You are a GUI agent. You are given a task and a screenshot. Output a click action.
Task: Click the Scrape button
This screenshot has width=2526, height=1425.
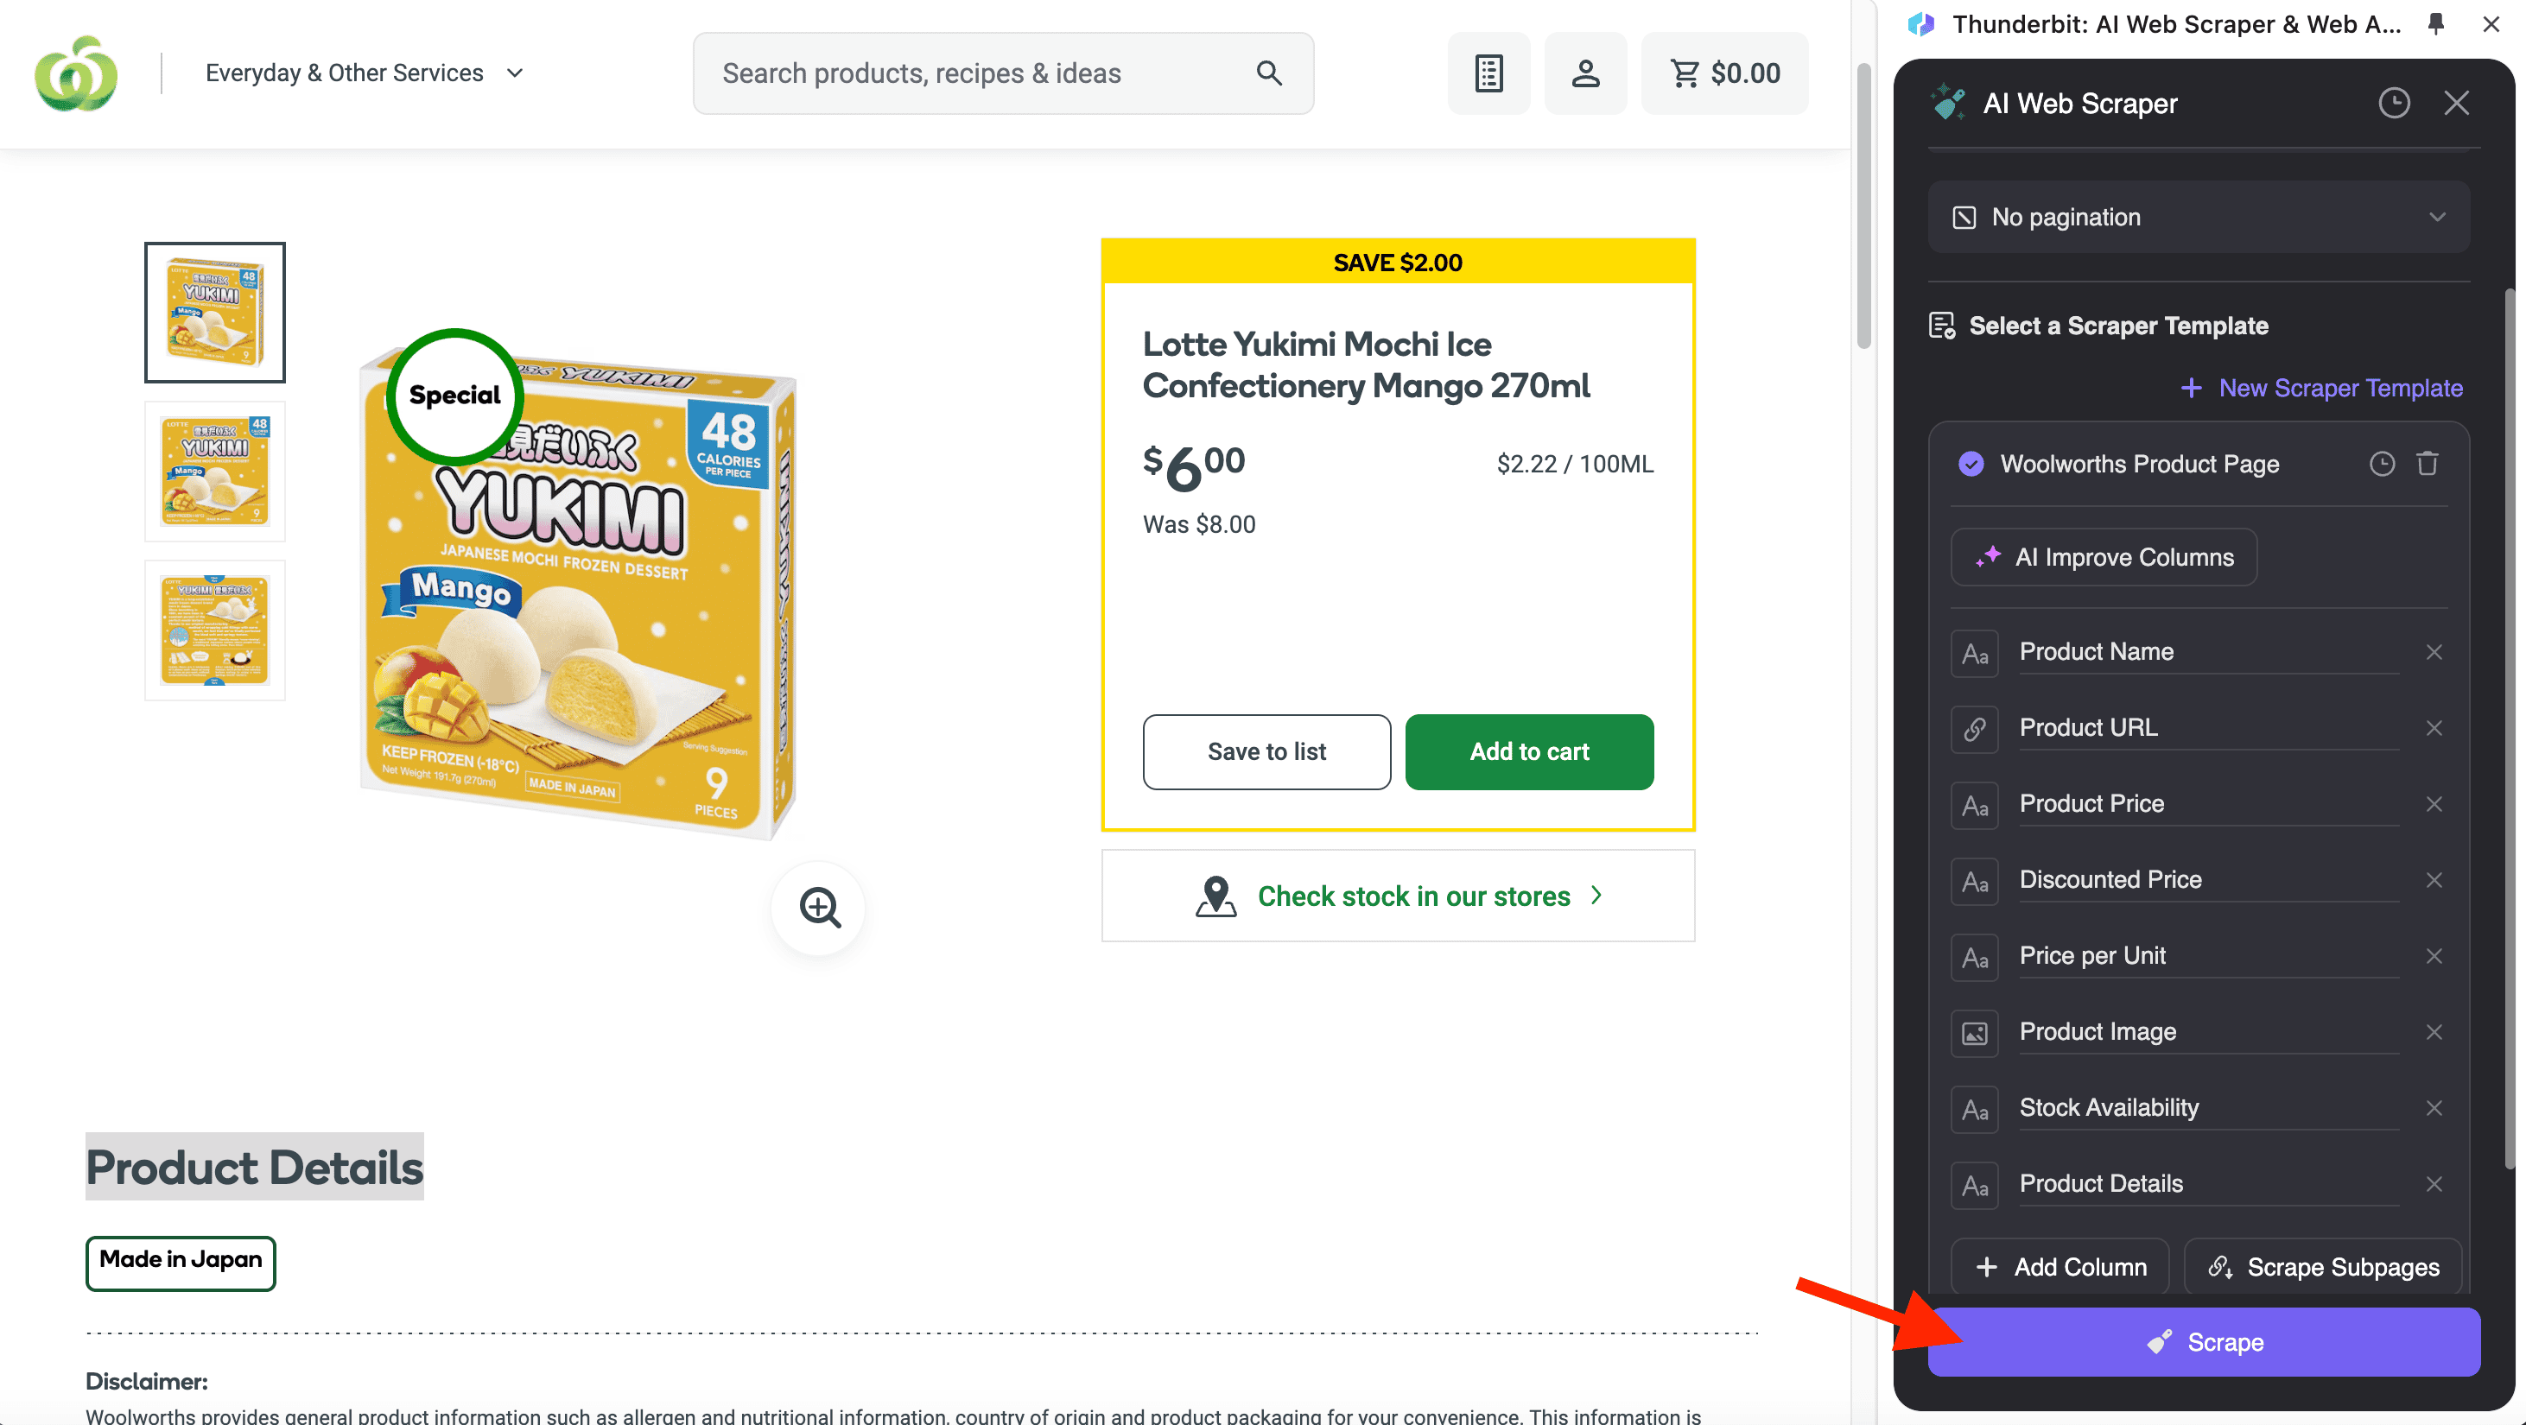[x=2204, y=1342]
